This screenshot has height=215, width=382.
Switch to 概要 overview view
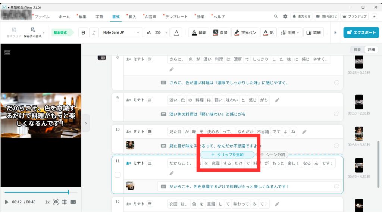click(x=357, y=50)
